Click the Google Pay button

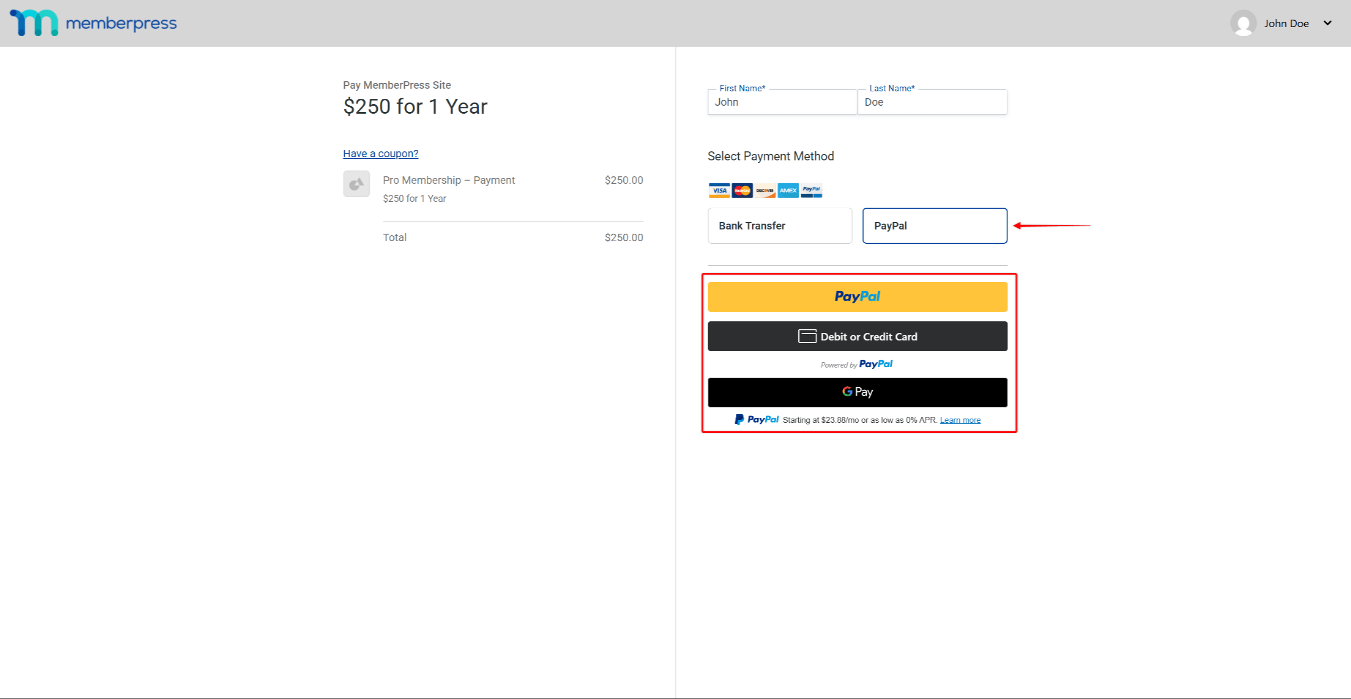coord(857,392)
